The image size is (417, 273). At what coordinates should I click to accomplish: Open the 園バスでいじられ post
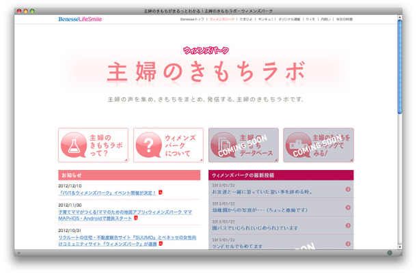(x=255, y=228)
